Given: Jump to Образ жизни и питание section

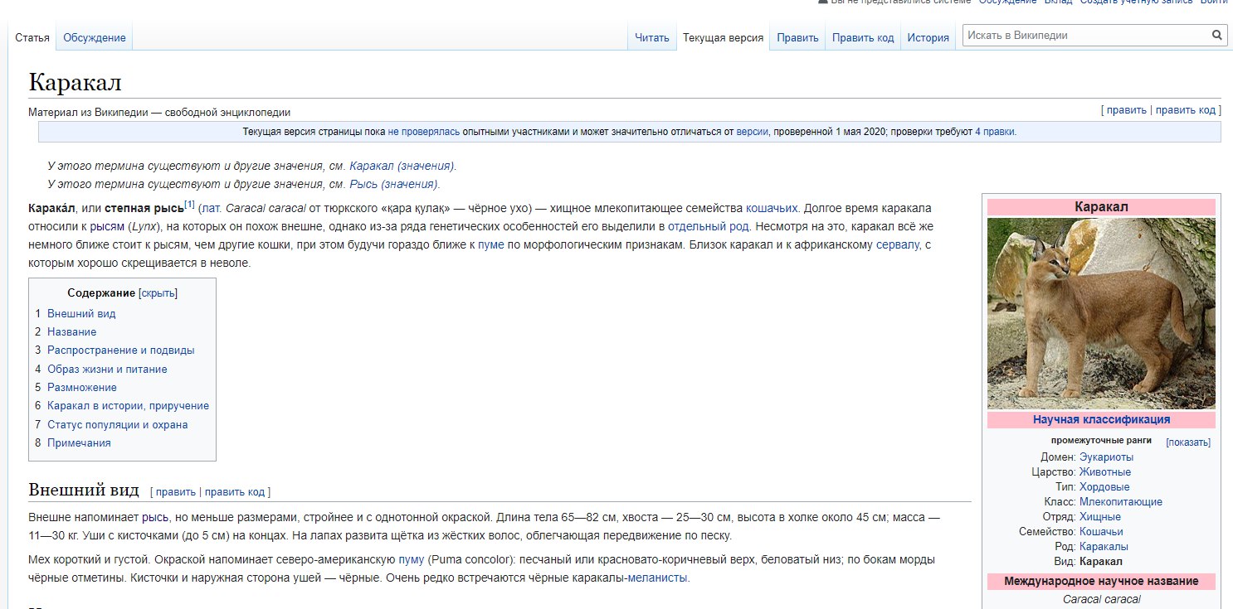Looking at the screenshot, I should tap(107, 370).
